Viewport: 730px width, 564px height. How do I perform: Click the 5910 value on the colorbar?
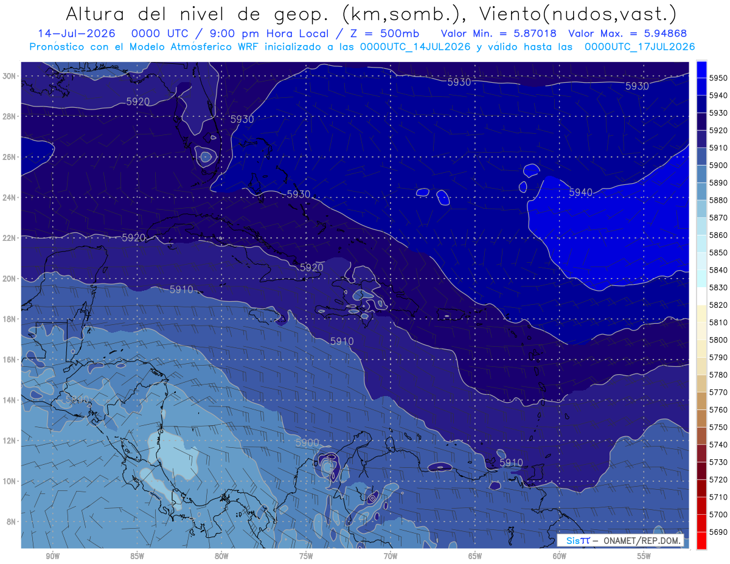pyautogui.click(x=718, y=148)
